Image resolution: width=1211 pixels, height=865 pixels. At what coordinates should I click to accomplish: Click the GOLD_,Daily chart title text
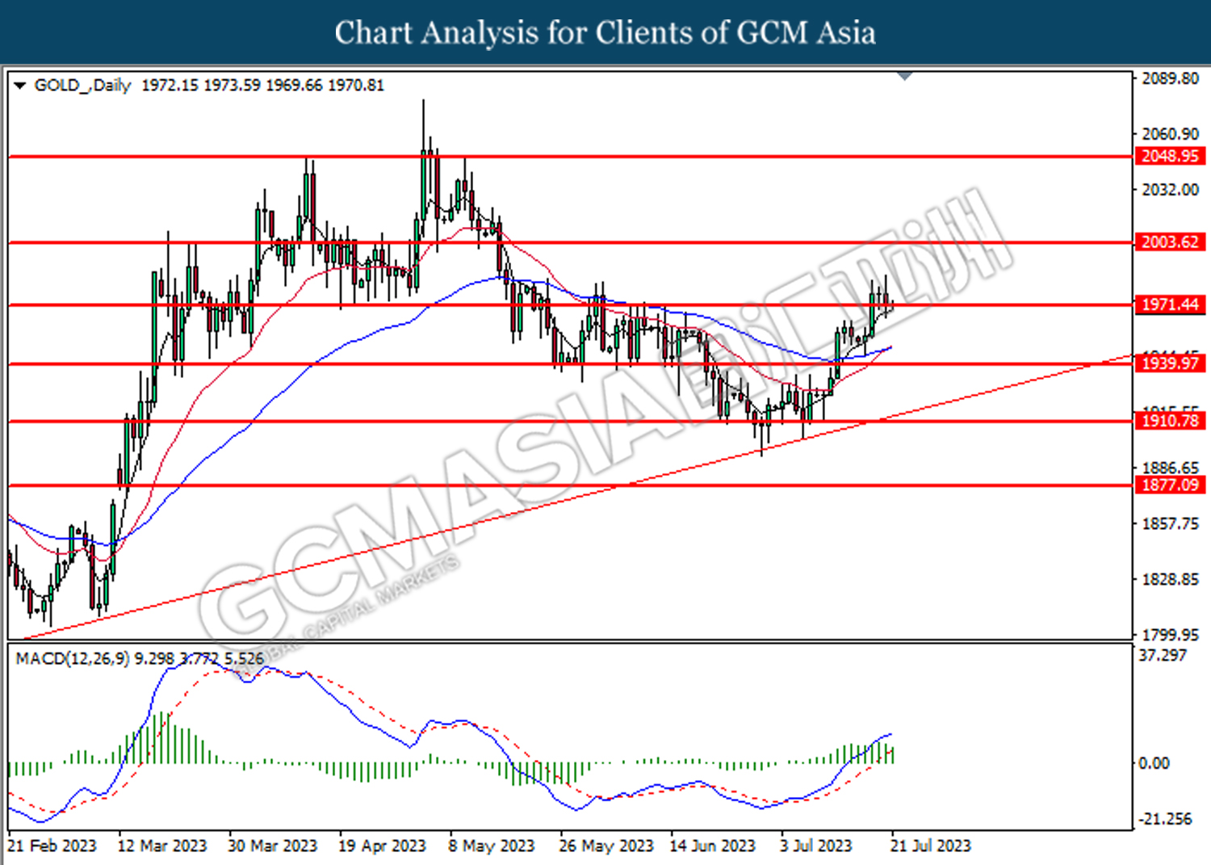pos(82,86)
